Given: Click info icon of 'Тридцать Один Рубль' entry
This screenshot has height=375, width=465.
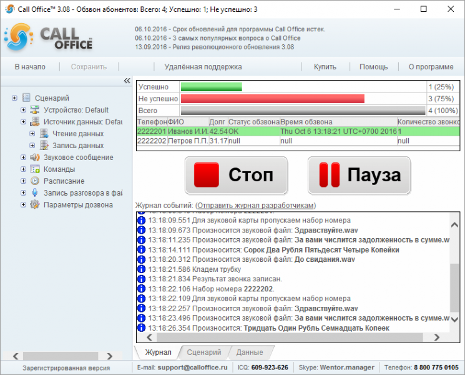Looking at the screenshot, I should click(x=142, y=327).
